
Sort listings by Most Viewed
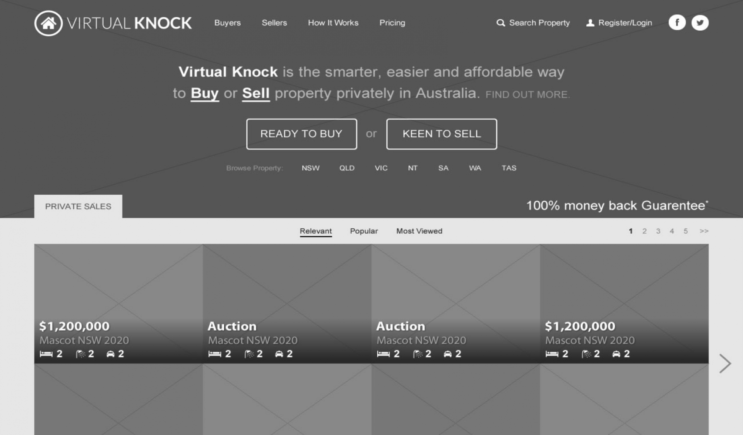tap(419, 231)
